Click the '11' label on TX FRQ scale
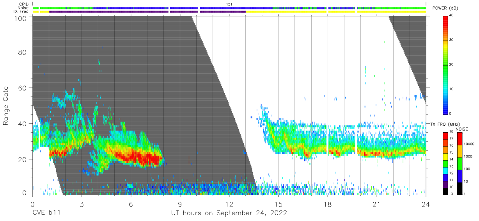Viewport: 479px width, 221px height. click(x=451, y=180)
